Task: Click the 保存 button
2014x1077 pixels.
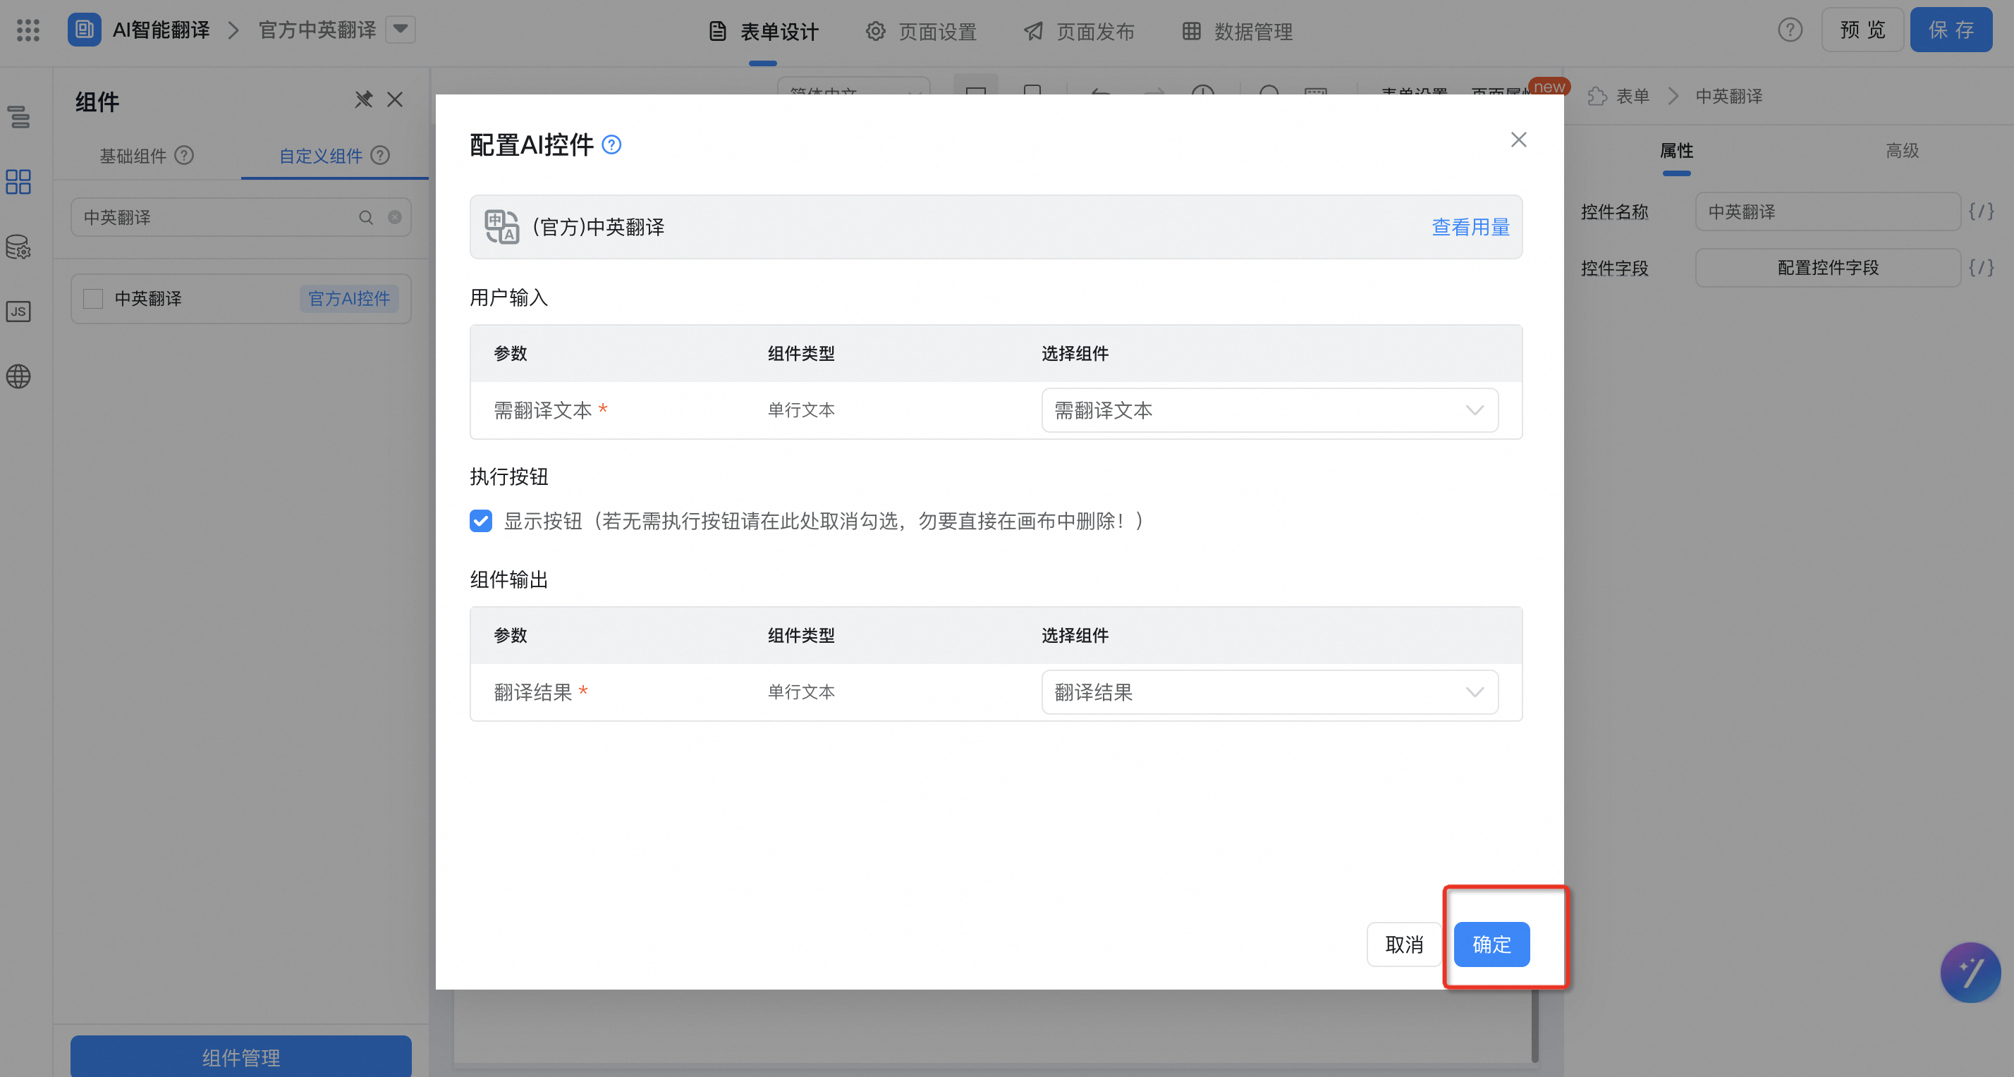Action: pos(1951,30)
